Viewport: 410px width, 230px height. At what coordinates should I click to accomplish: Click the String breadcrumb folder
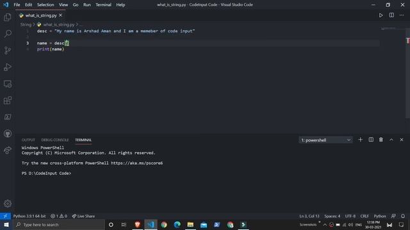coord(26,24)
